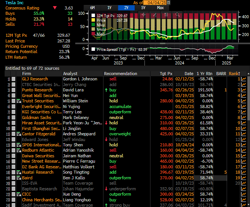Image resolution: width=250 pixels, height=207 pixels.
Task: Click document icon beside Truist Securities
Action: (x=18, y=101)
